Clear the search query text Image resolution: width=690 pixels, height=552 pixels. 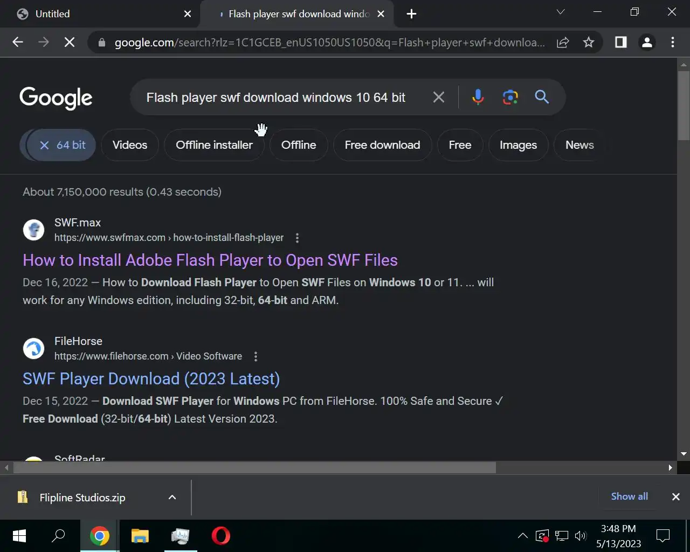pos(439,97)
